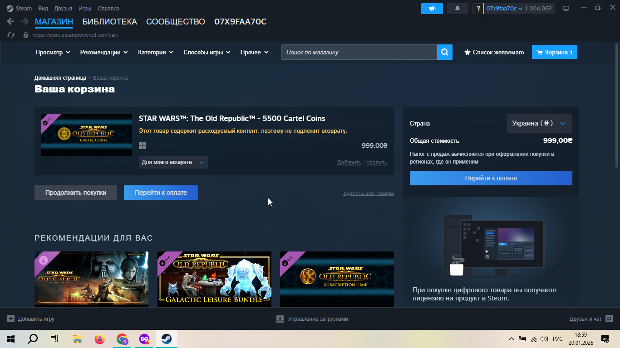This screenshot has width=620, height=348.
Task: Click the padlock icon beside the URL
Action: pyautogui.click(x=25, y=35)
